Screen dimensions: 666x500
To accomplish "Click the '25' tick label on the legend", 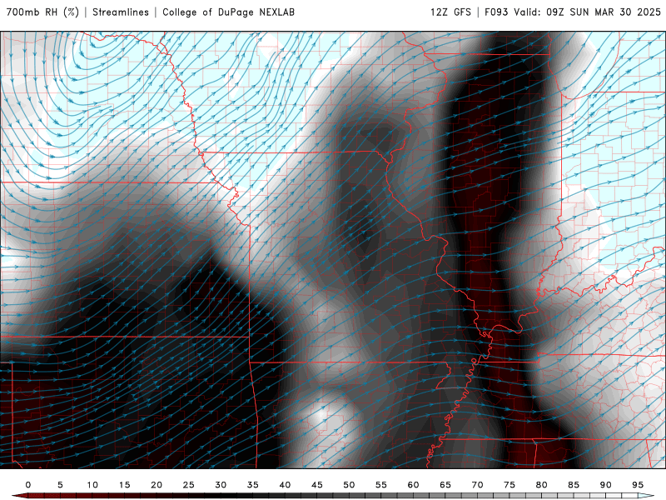I will pyautogui.click(x=189, y=485).
